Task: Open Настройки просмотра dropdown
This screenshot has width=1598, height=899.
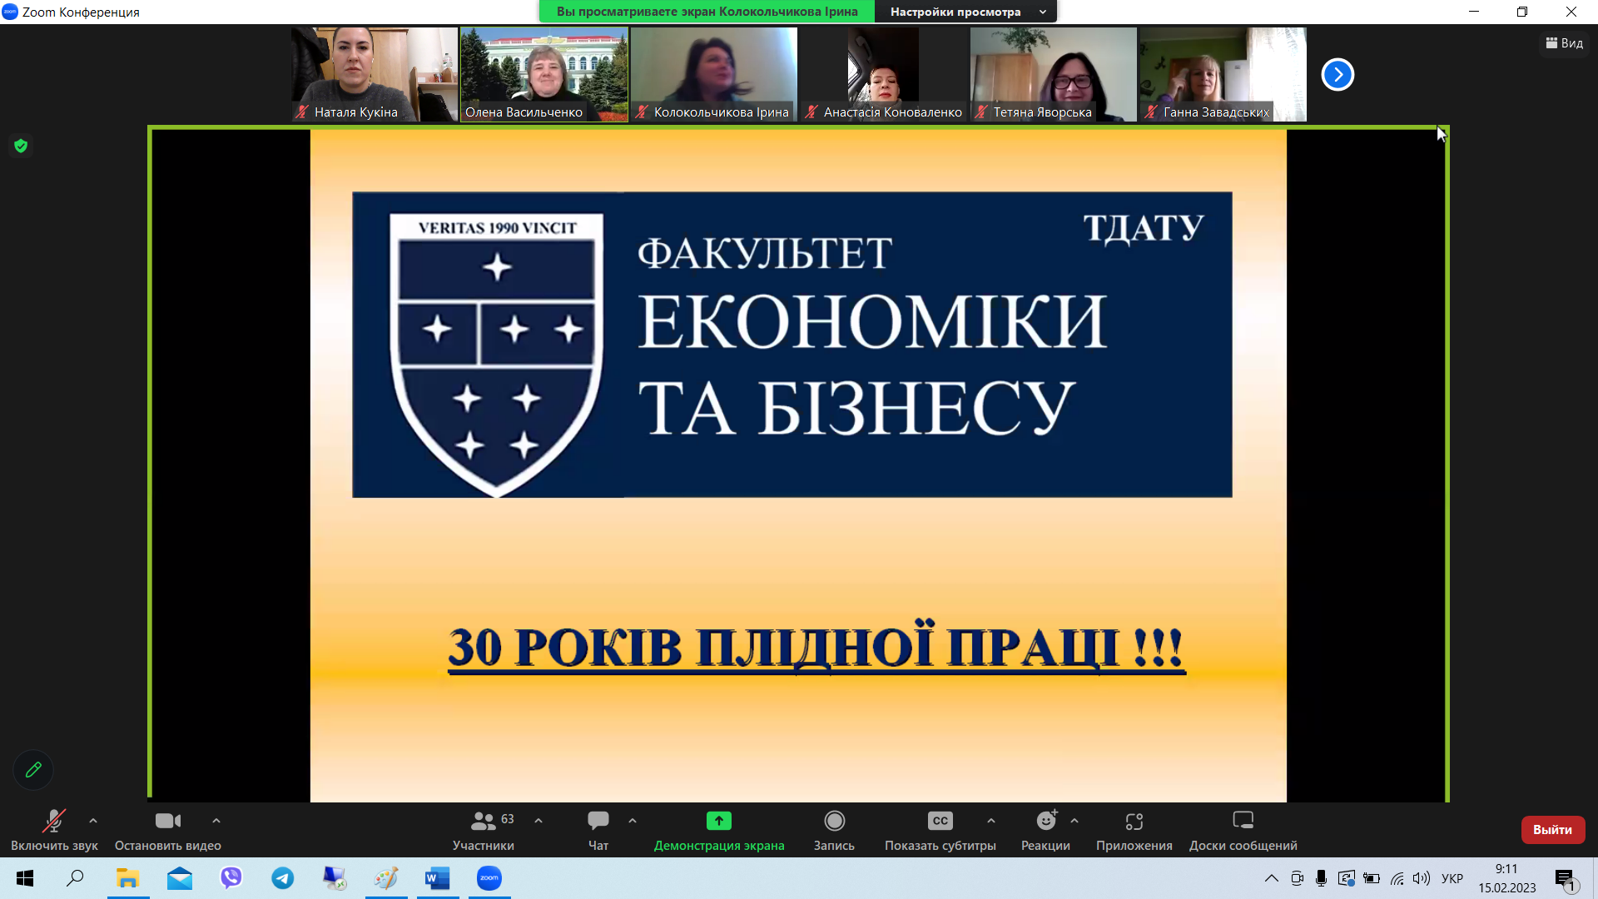Action: point(965,12)
